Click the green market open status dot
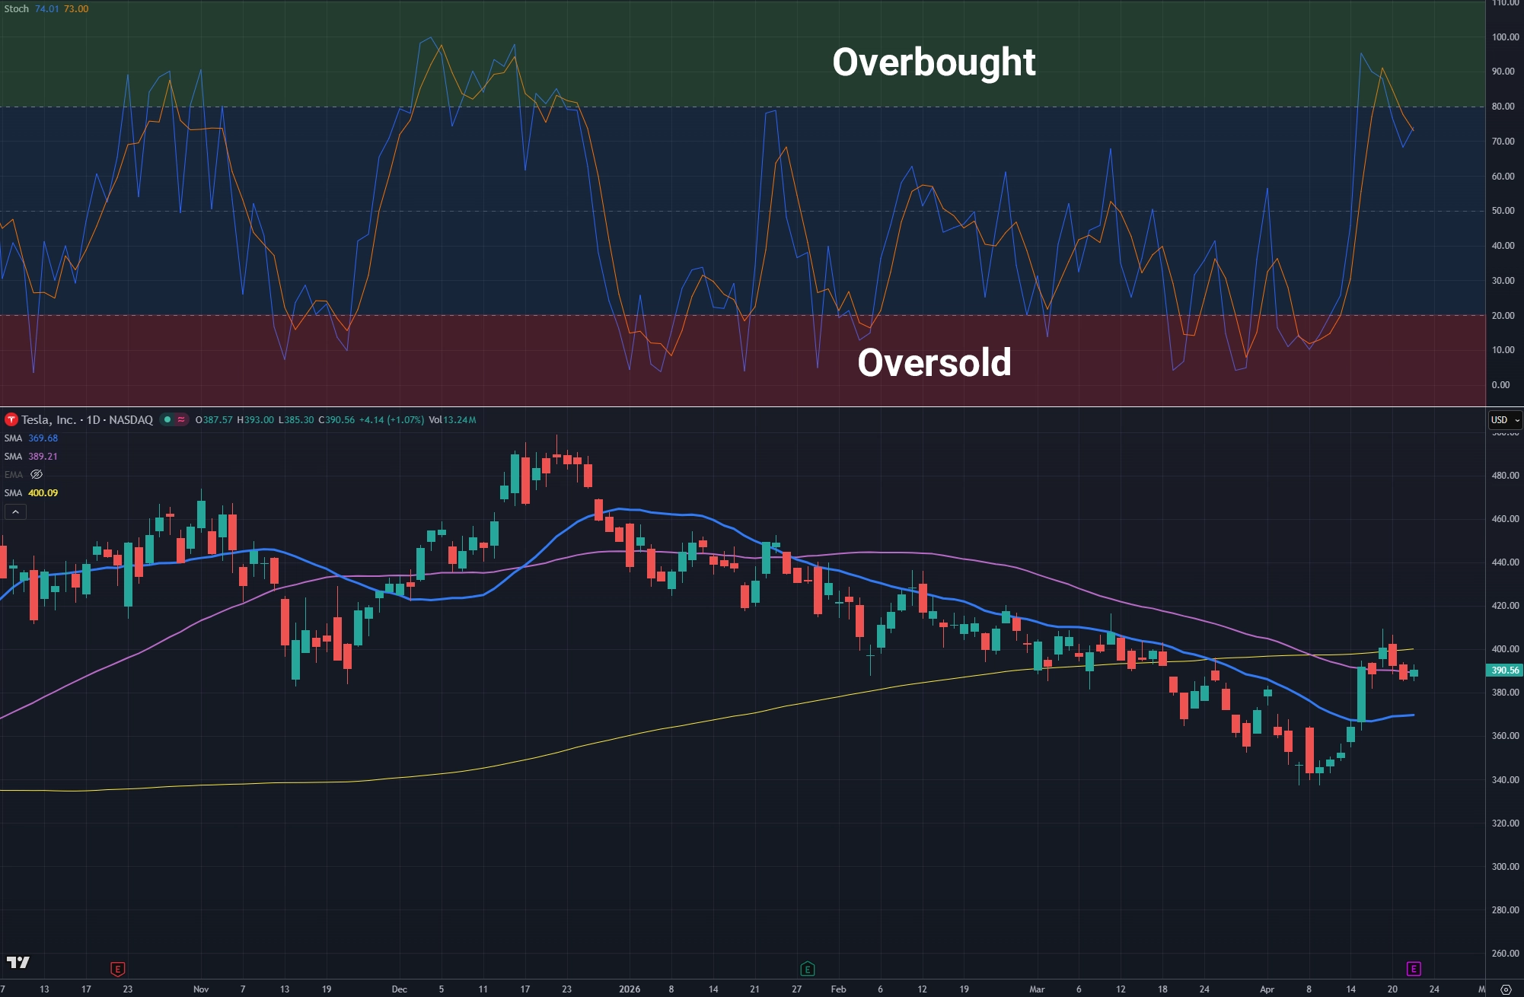Screen dimensions: 1524x997 tap(167, 419)
